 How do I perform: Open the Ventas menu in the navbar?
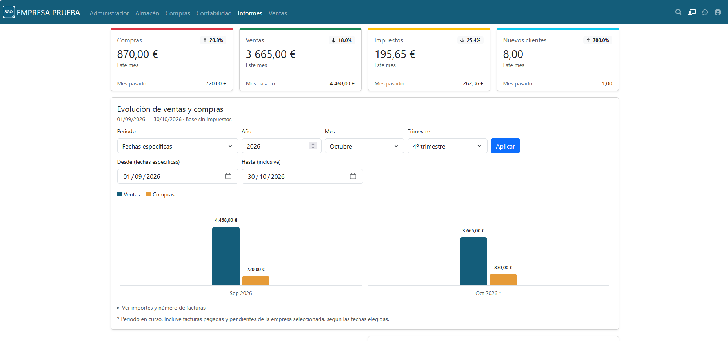point(278,13)
